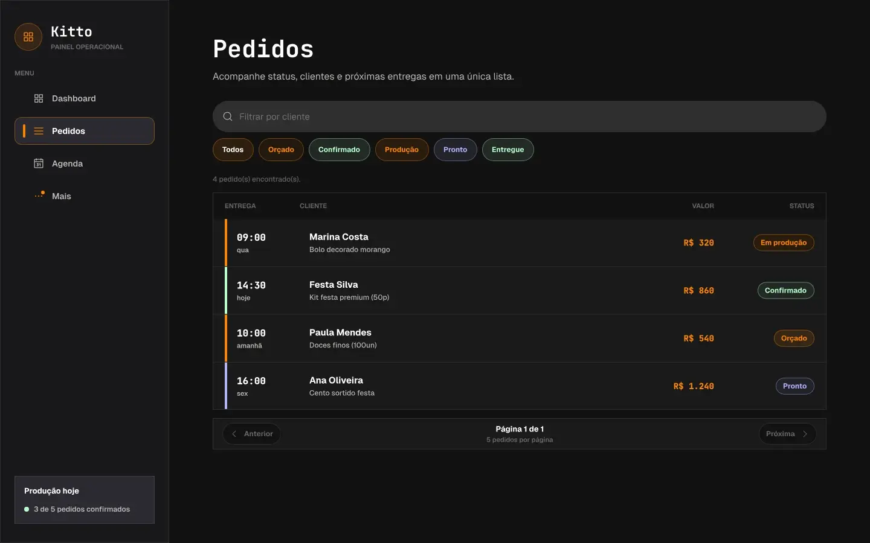Open the Paula Mendes order
This screenshot has height=543, width=870.
520,338
